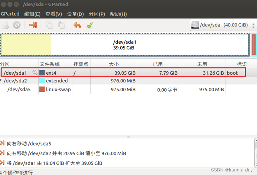Click the Resize/Move orange arrow icon
This screenshot has height=175, width=257.
point(33,25)
